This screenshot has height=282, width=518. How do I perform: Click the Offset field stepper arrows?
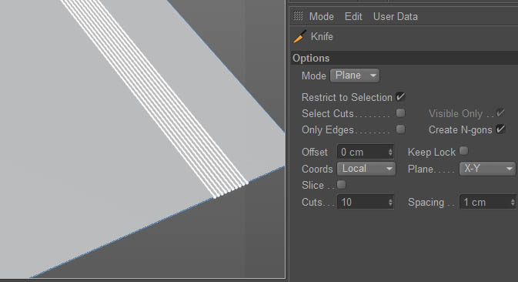click(390, 152)
